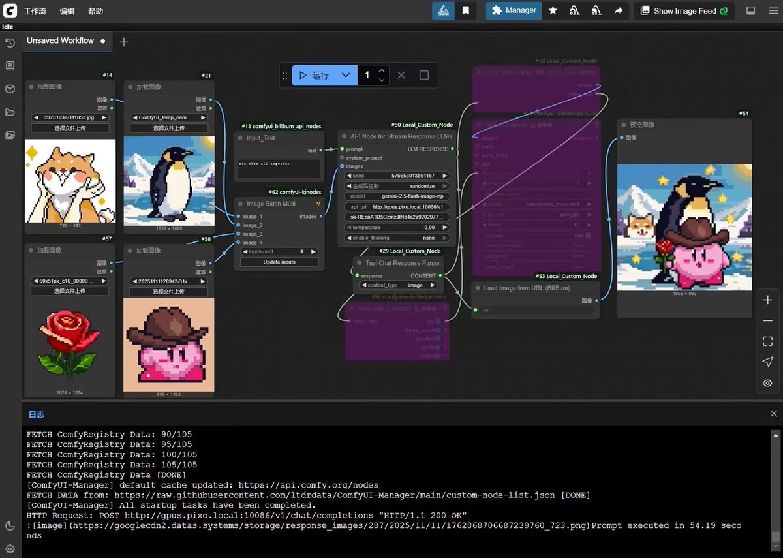Open the 帮助 menu
Image resolution: width=783 pixels, height=558 pixels.
(x=95, y=11)
